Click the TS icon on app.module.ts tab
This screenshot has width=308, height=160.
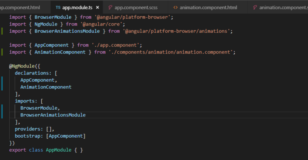(58, 8)
